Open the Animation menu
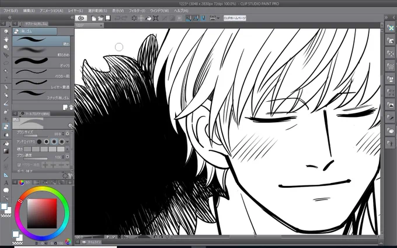 51,11
